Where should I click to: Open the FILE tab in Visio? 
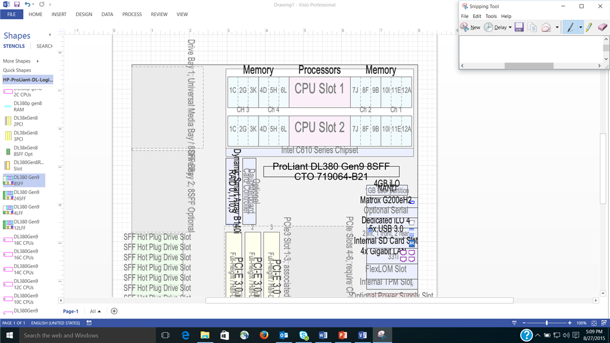[12, 14]
